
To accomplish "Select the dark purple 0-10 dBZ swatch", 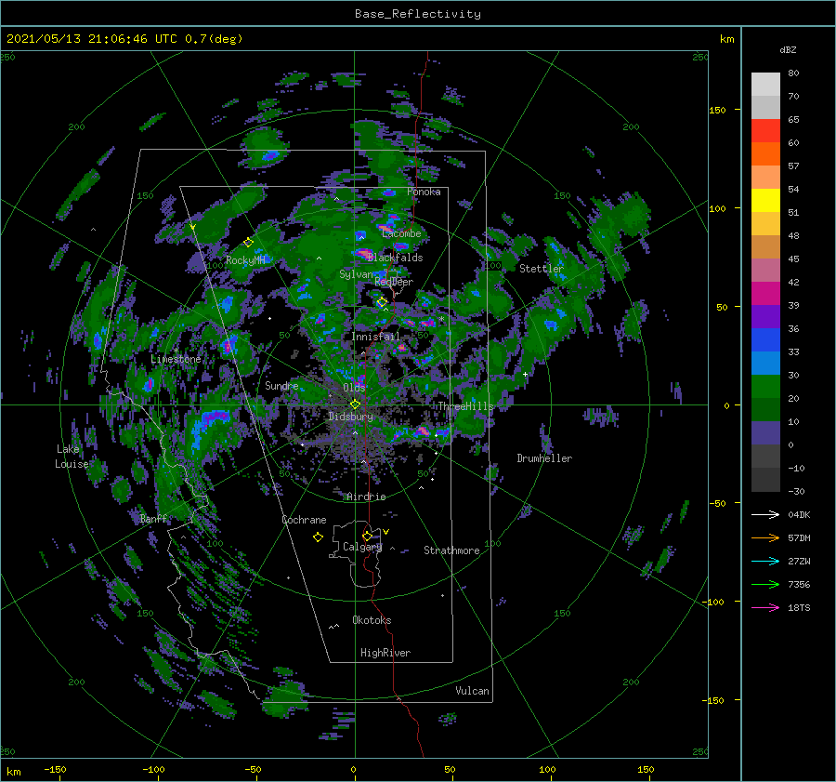I will tap(765, 433).
